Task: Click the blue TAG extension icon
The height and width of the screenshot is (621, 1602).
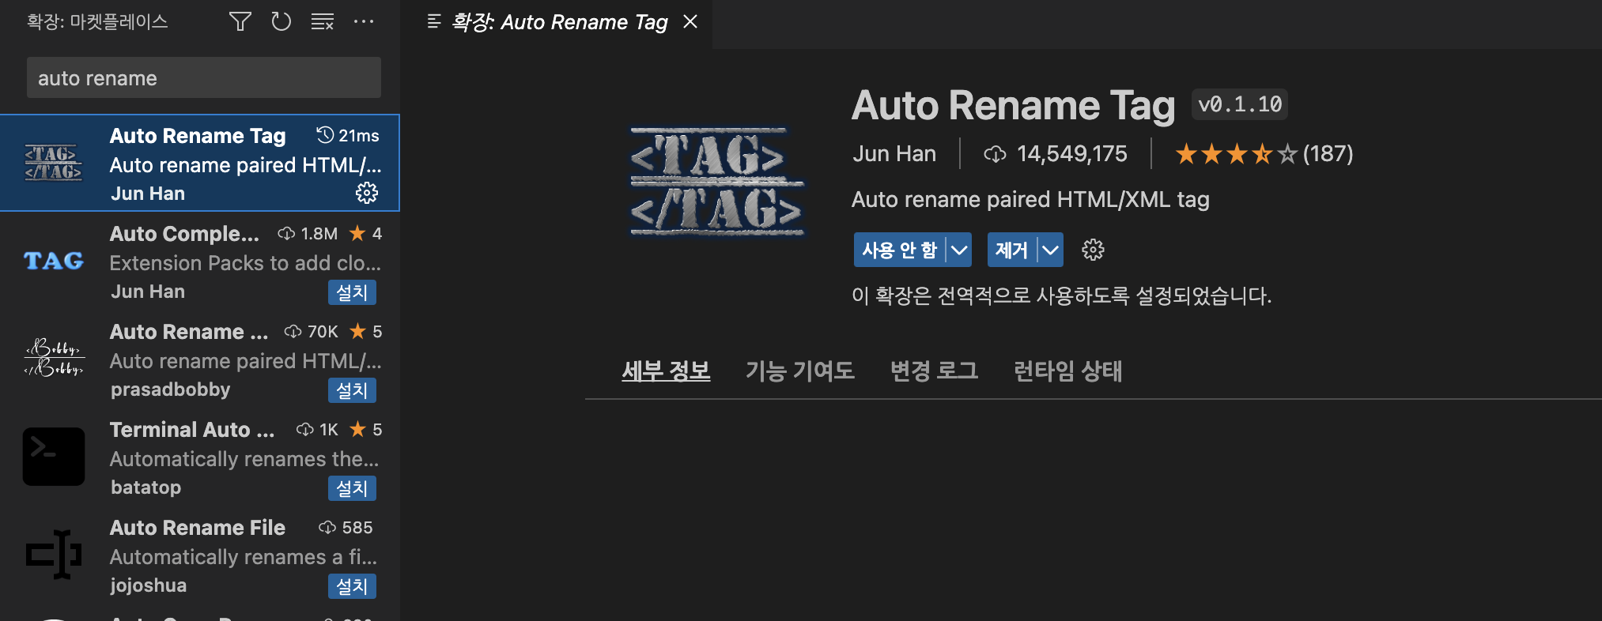Action: [x=54, y=261]
